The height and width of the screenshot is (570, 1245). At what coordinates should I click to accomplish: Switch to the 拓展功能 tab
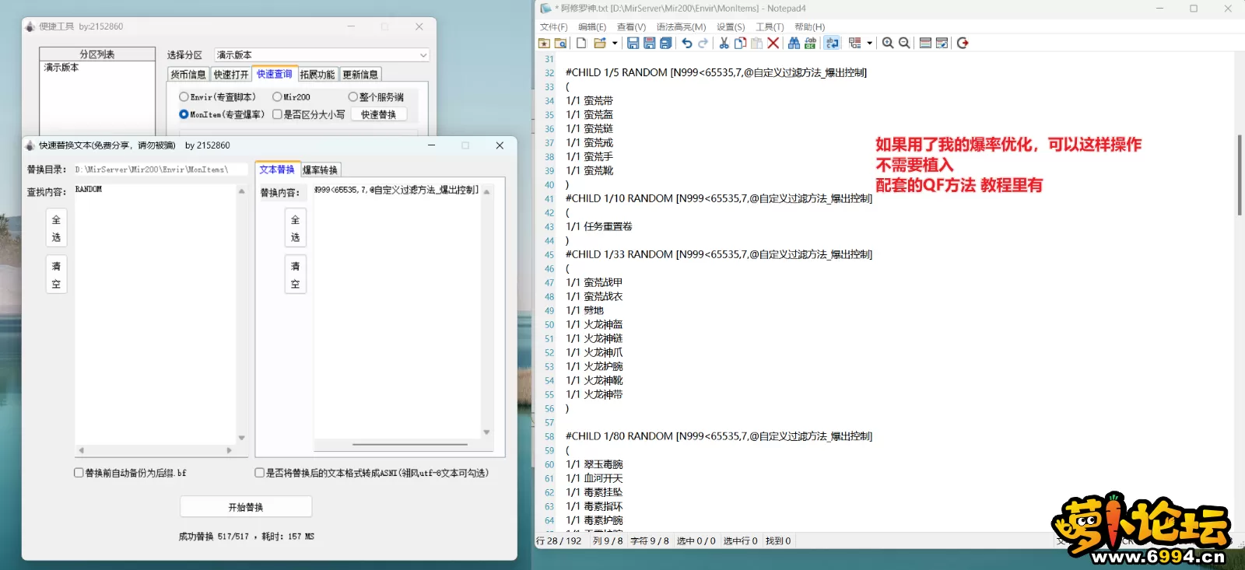click(x=317, y=75)
